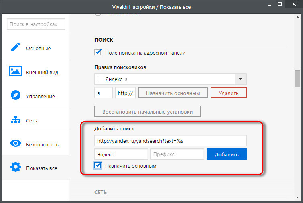Click the Яндекс name input field
This screenshot has height=203, width=303.
[x=121, y=154]
